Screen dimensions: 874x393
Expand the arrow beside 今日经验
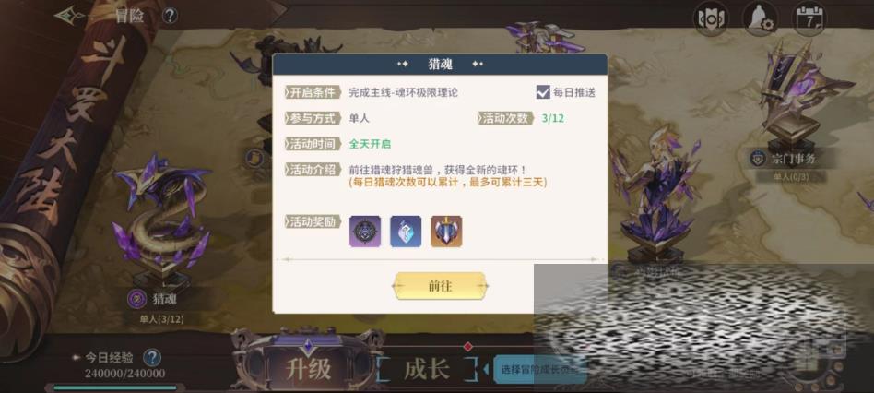click(x=77, y=357)
